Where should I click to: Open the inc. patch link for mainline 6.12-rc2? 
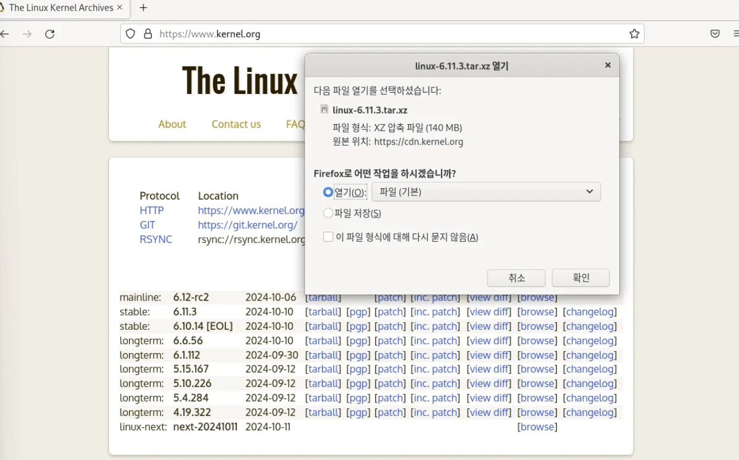point(437,298)
